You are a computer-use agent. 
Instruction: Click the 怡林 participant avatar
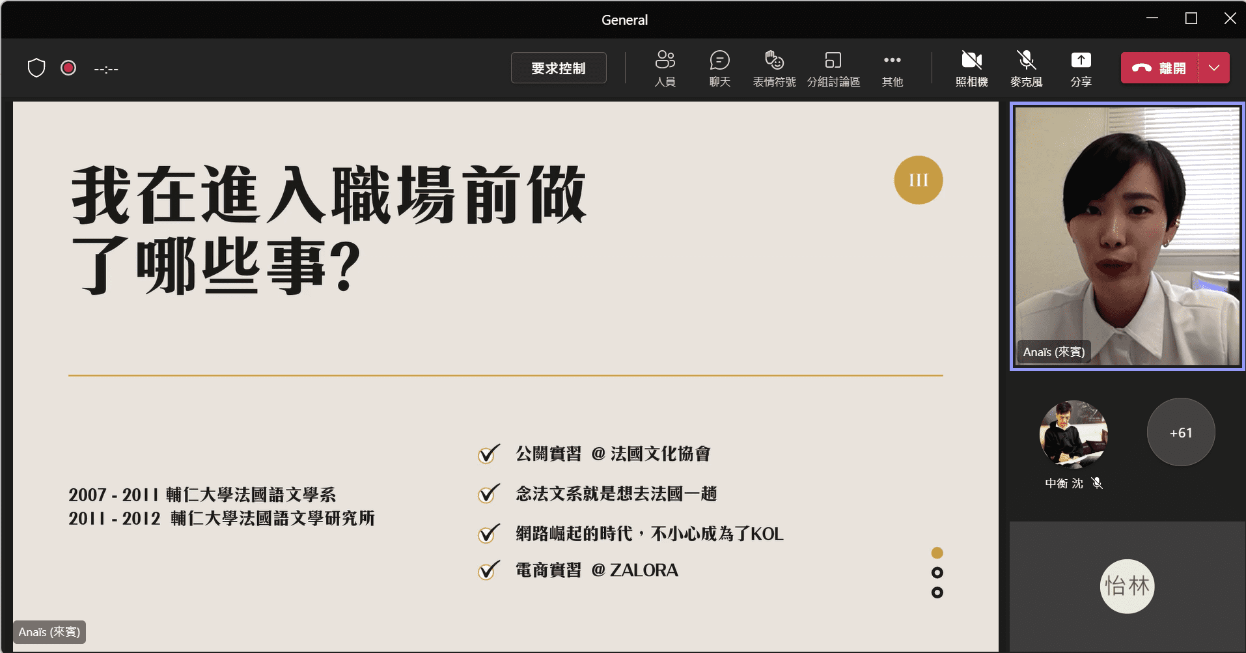pyautogui.click(x=1127, y=586)
